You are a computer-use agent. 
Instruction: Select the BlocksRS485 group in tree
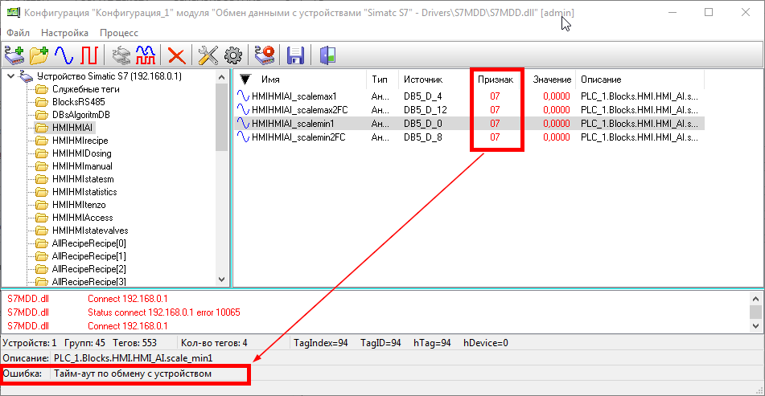(x=79, y=102)
